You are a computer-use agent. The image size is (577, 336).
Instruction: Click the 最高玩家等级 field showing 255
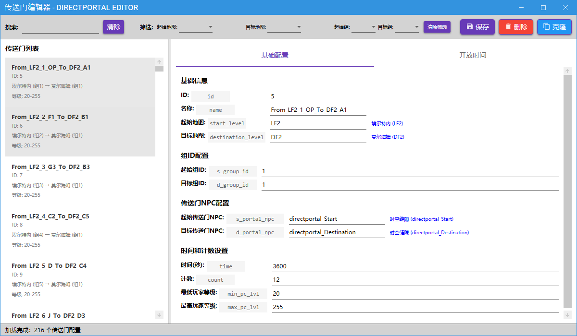415,307
